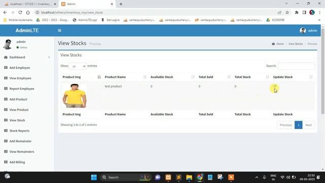Open Add Remainder in sidebar

pos(20,141)
